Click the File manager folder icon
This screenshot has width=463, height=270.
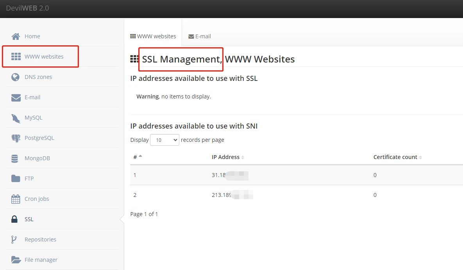16,260
